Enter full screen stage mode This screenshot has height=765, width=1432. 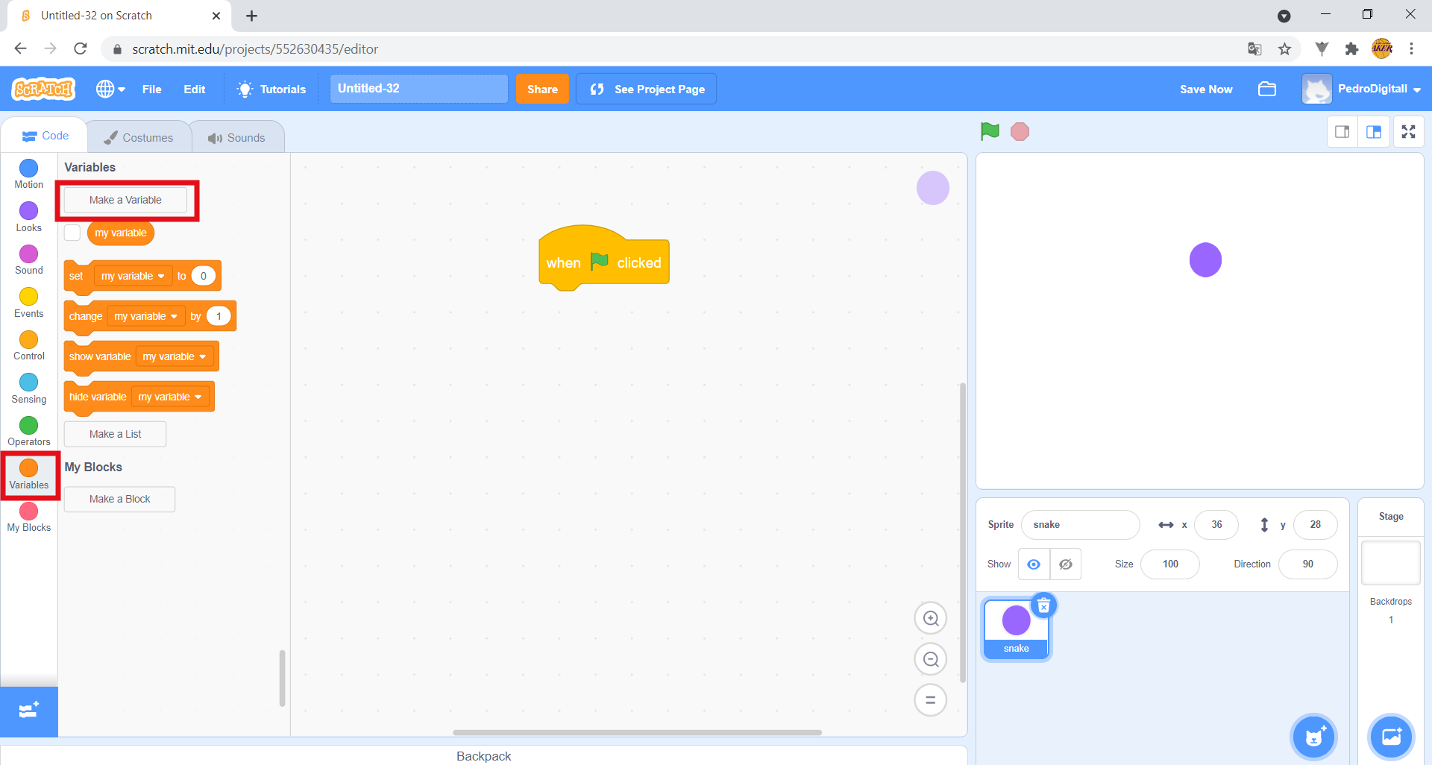coord(1408,132)
